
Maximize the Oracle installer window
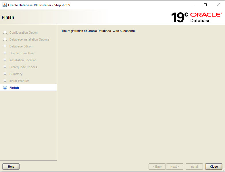coord(205,5)
